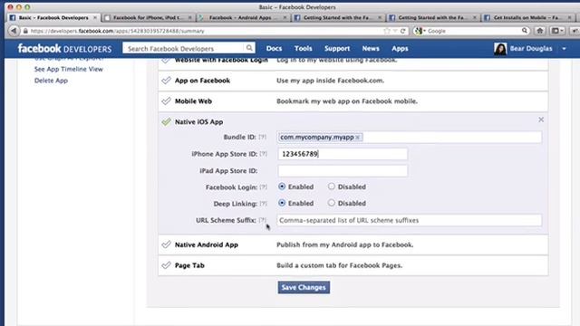Image resolution: width=580 pixels, height=326 pixels.
Task: Set Facebook Login to Disabled
Action: 331,187
